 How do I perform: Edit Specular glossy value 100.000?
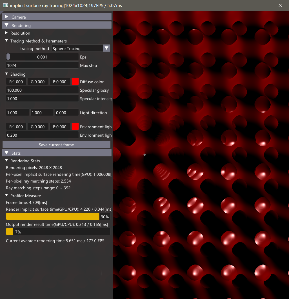point(42,90)
